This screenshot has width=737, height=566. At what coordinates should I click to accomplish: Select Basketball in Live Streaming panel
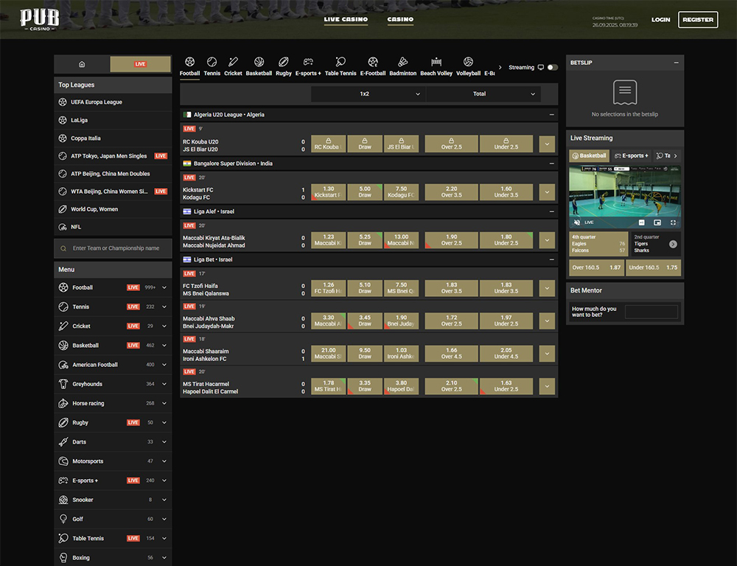(589, 156)
